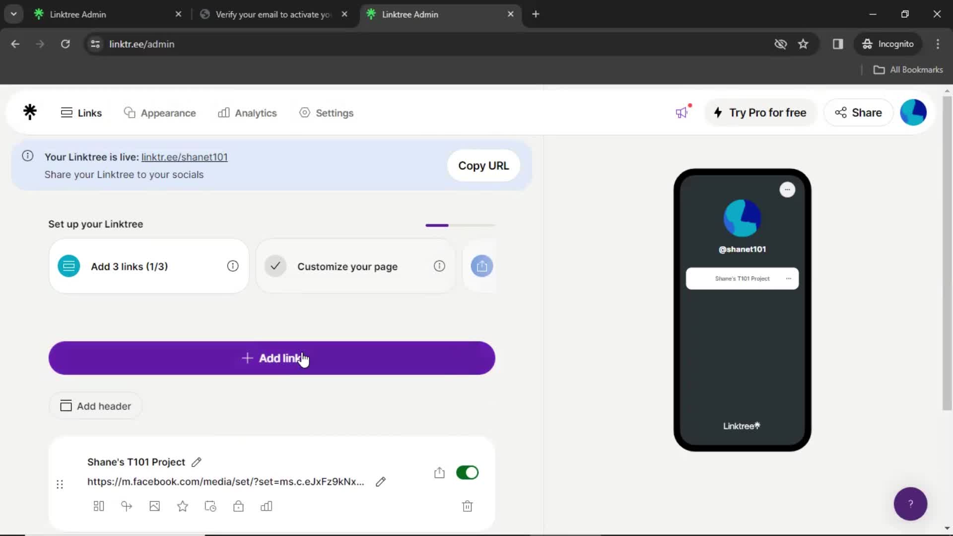Delete the Shane's T101 Project link
This screenshot has width=953, height=536.
click(467, 506)
